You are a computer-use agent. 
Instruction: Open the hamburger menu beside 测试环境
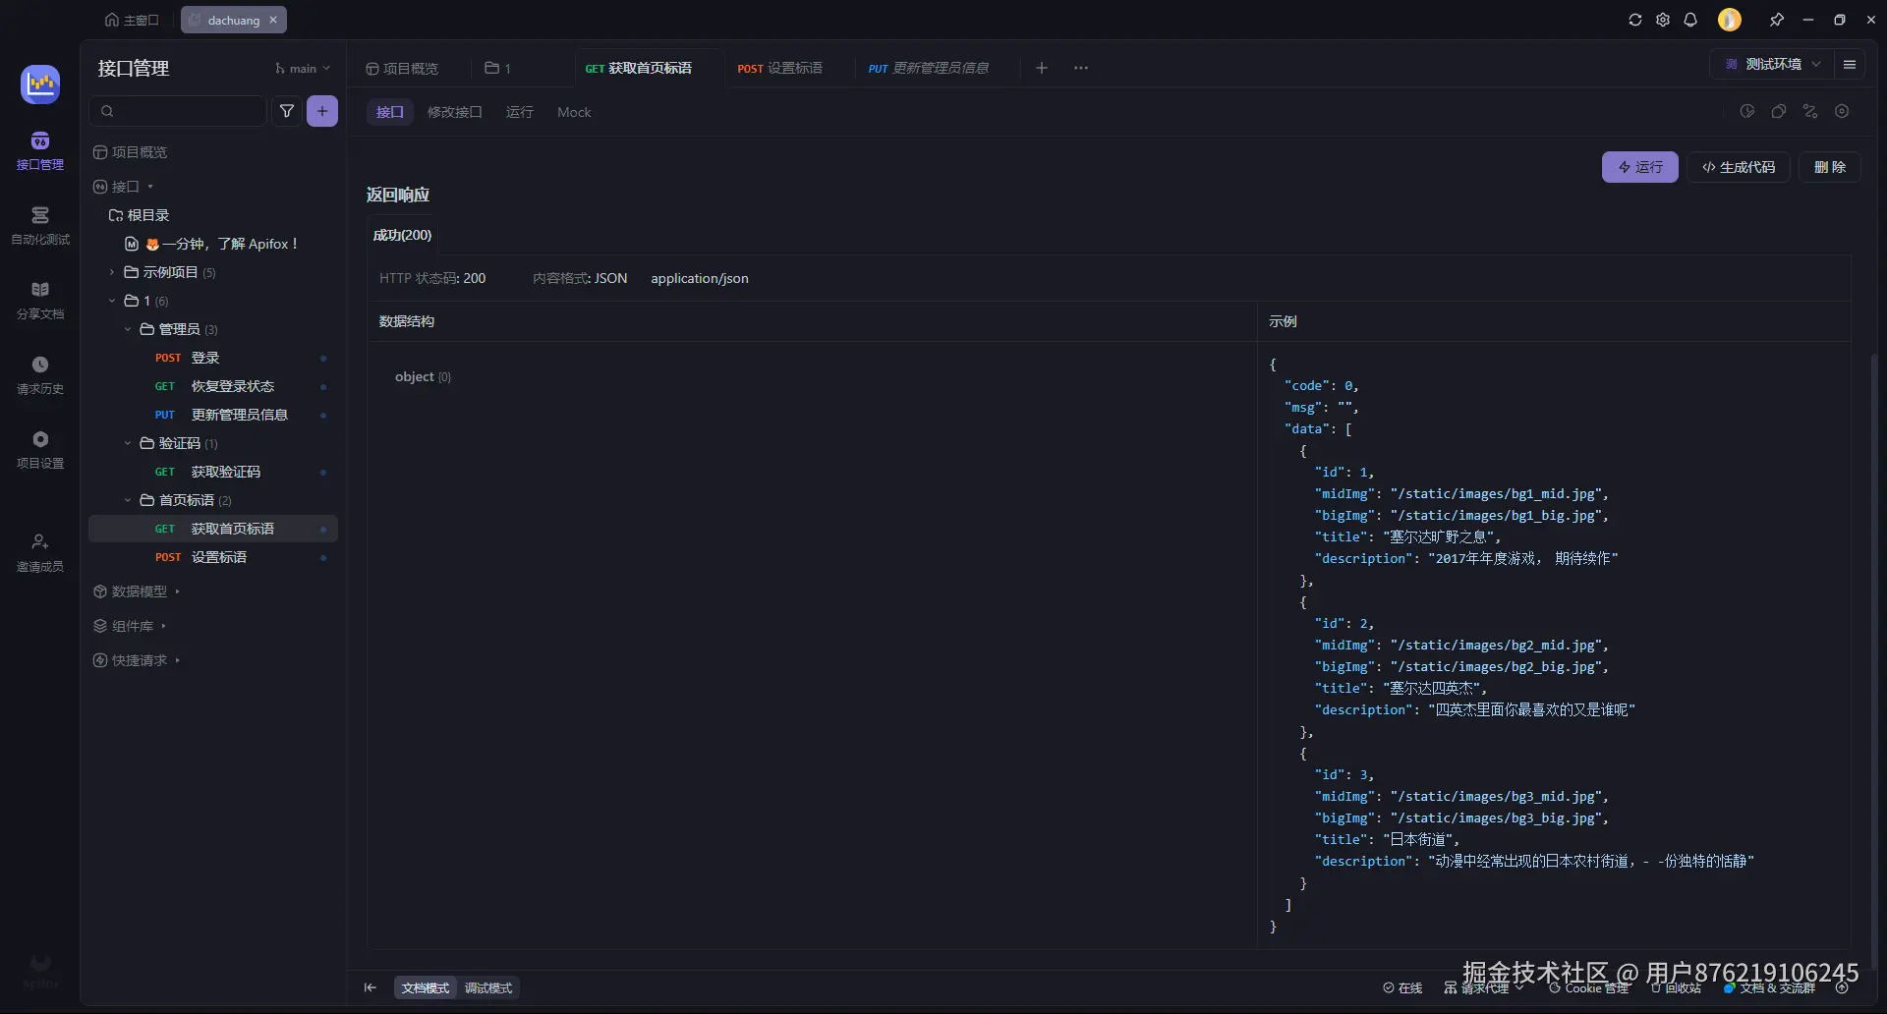point(1850,64)
